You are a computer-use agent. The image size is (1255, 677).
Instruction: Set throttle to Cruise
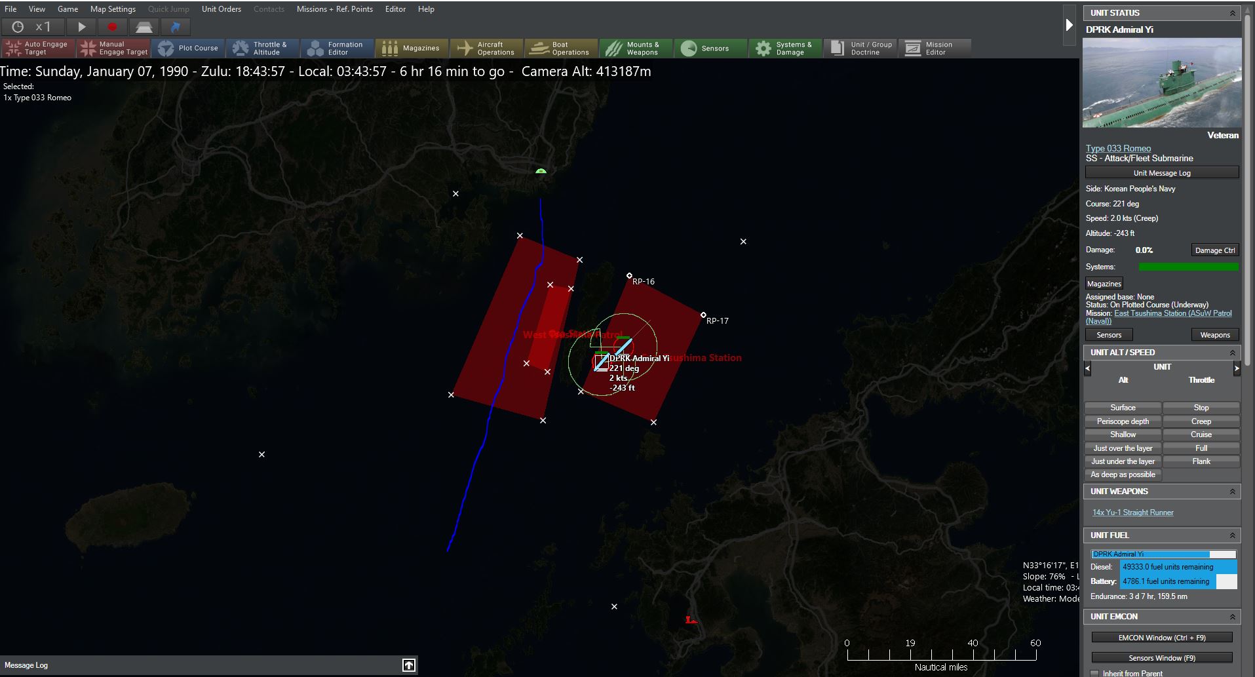click(1201, 435)
